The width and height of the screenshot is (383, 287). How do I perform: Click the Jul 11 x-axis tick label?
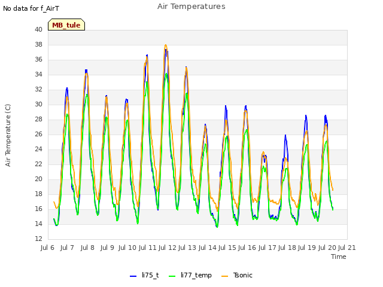point(148,248)
